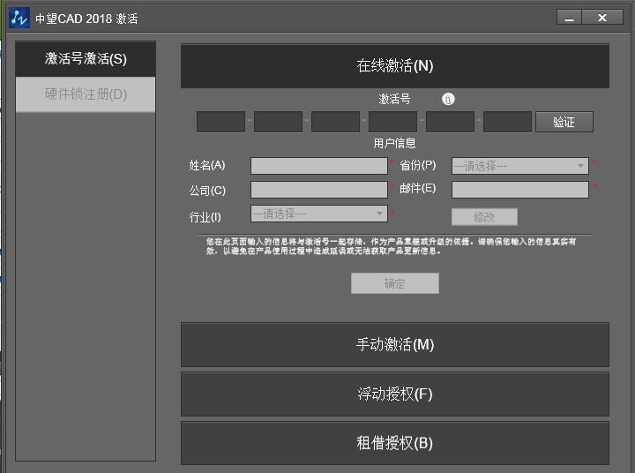Open the 行业(I) dropdown
Screen dimensions: 635x473
tap(319, 214)
